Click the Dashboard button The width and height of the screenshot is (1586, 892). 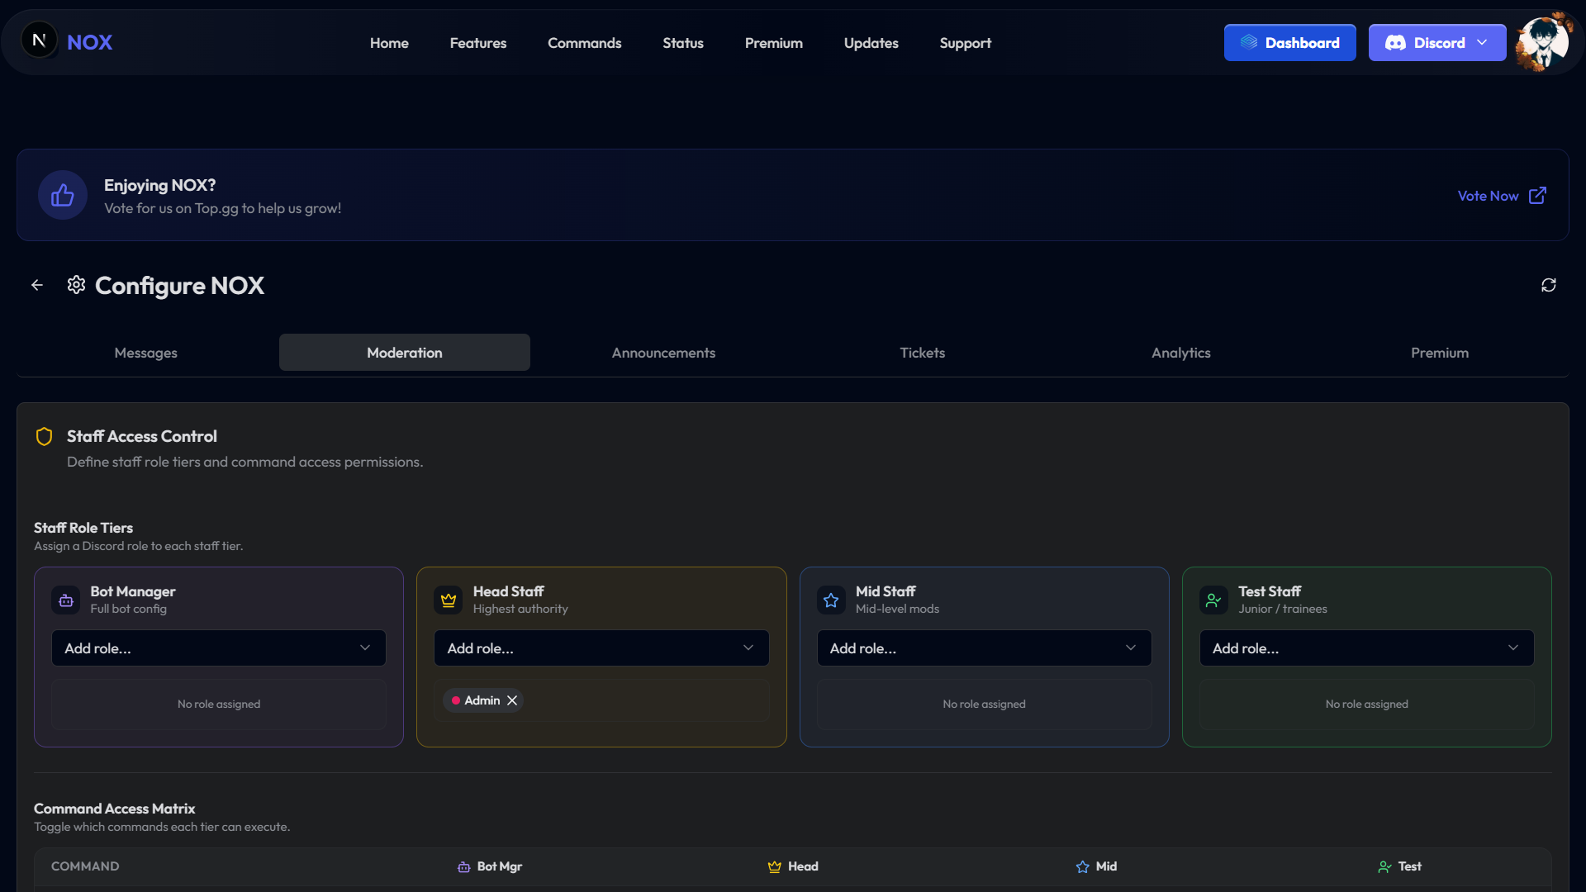pyautogui.click(x=1290, y=42)
